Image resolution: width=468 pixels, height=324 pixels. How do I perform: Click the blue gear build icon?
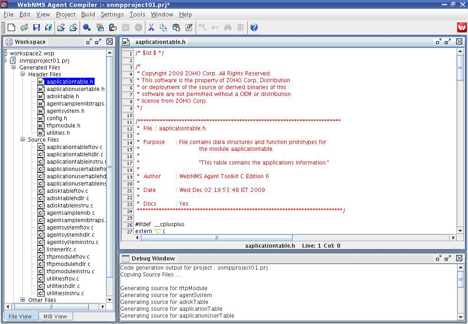87,28
